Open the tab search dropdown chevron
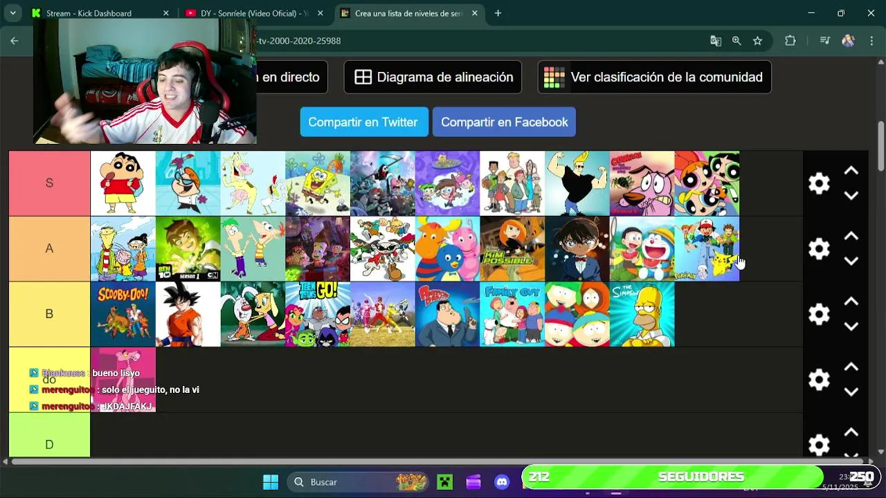The width and height of the screenshot is (886, 498). (x=12, y=13)
